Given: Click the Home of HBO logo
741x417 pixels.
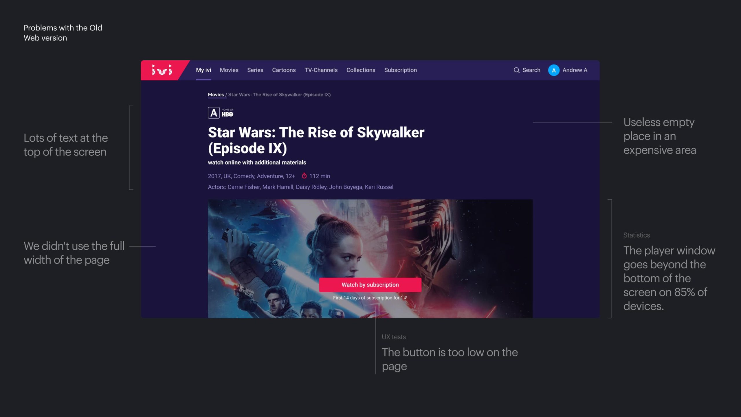Looking at the screenshot, I should 228,113.
